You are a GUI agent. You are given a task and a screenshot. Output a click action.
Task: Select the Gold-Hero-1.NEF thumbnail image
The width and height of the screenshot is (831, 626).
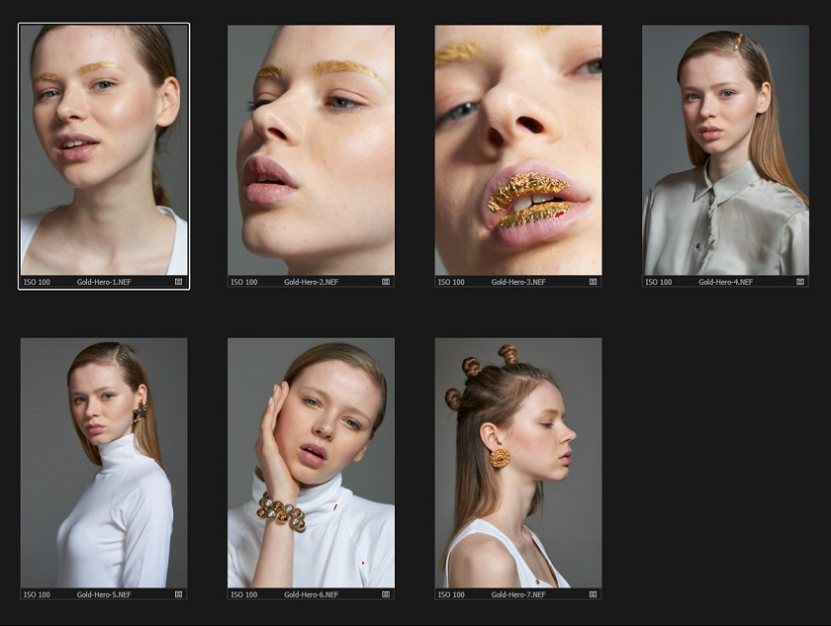(104, 150)
